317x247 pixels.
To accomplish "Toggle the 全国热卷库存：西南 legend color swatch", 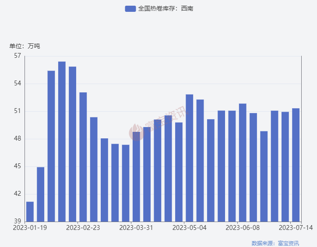I will tap(130, 9).
